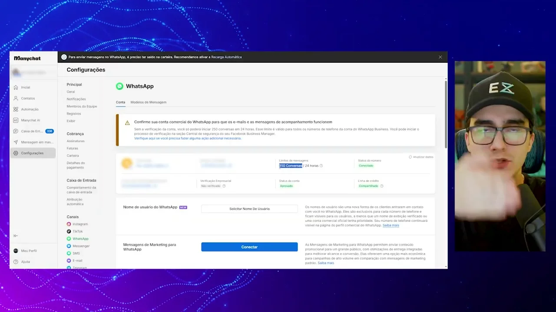Open the Recarga Automática link in the banner

(x=226, y=57)
